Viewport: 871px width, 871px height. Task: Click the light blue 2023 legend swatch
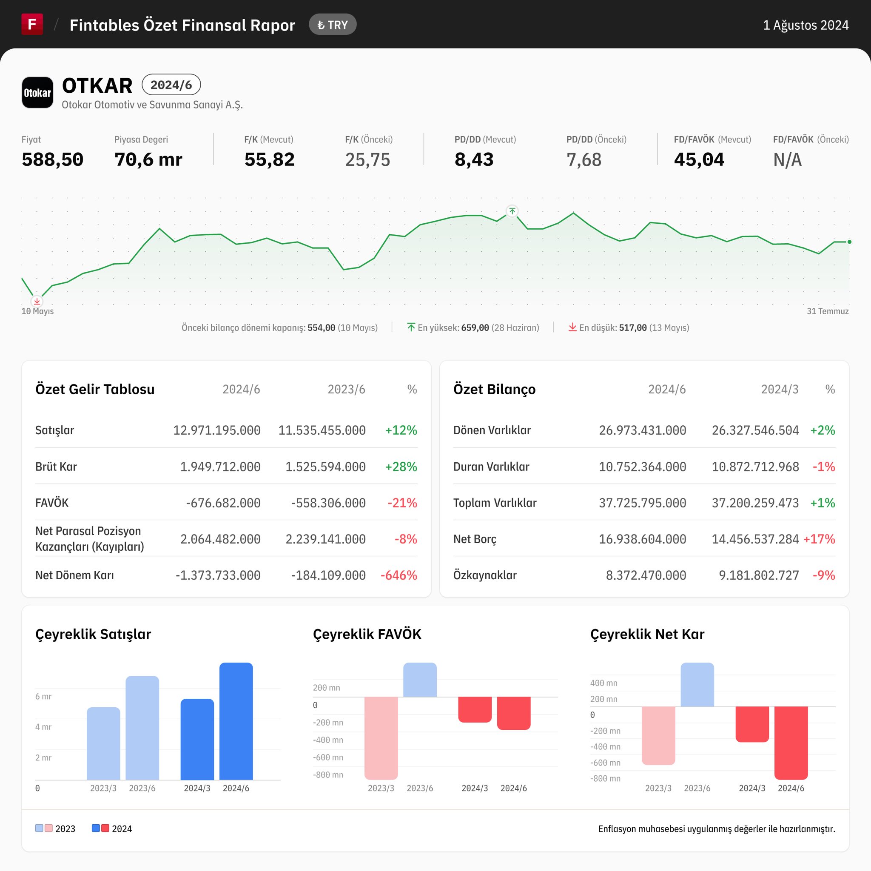(x=39, y=828)
